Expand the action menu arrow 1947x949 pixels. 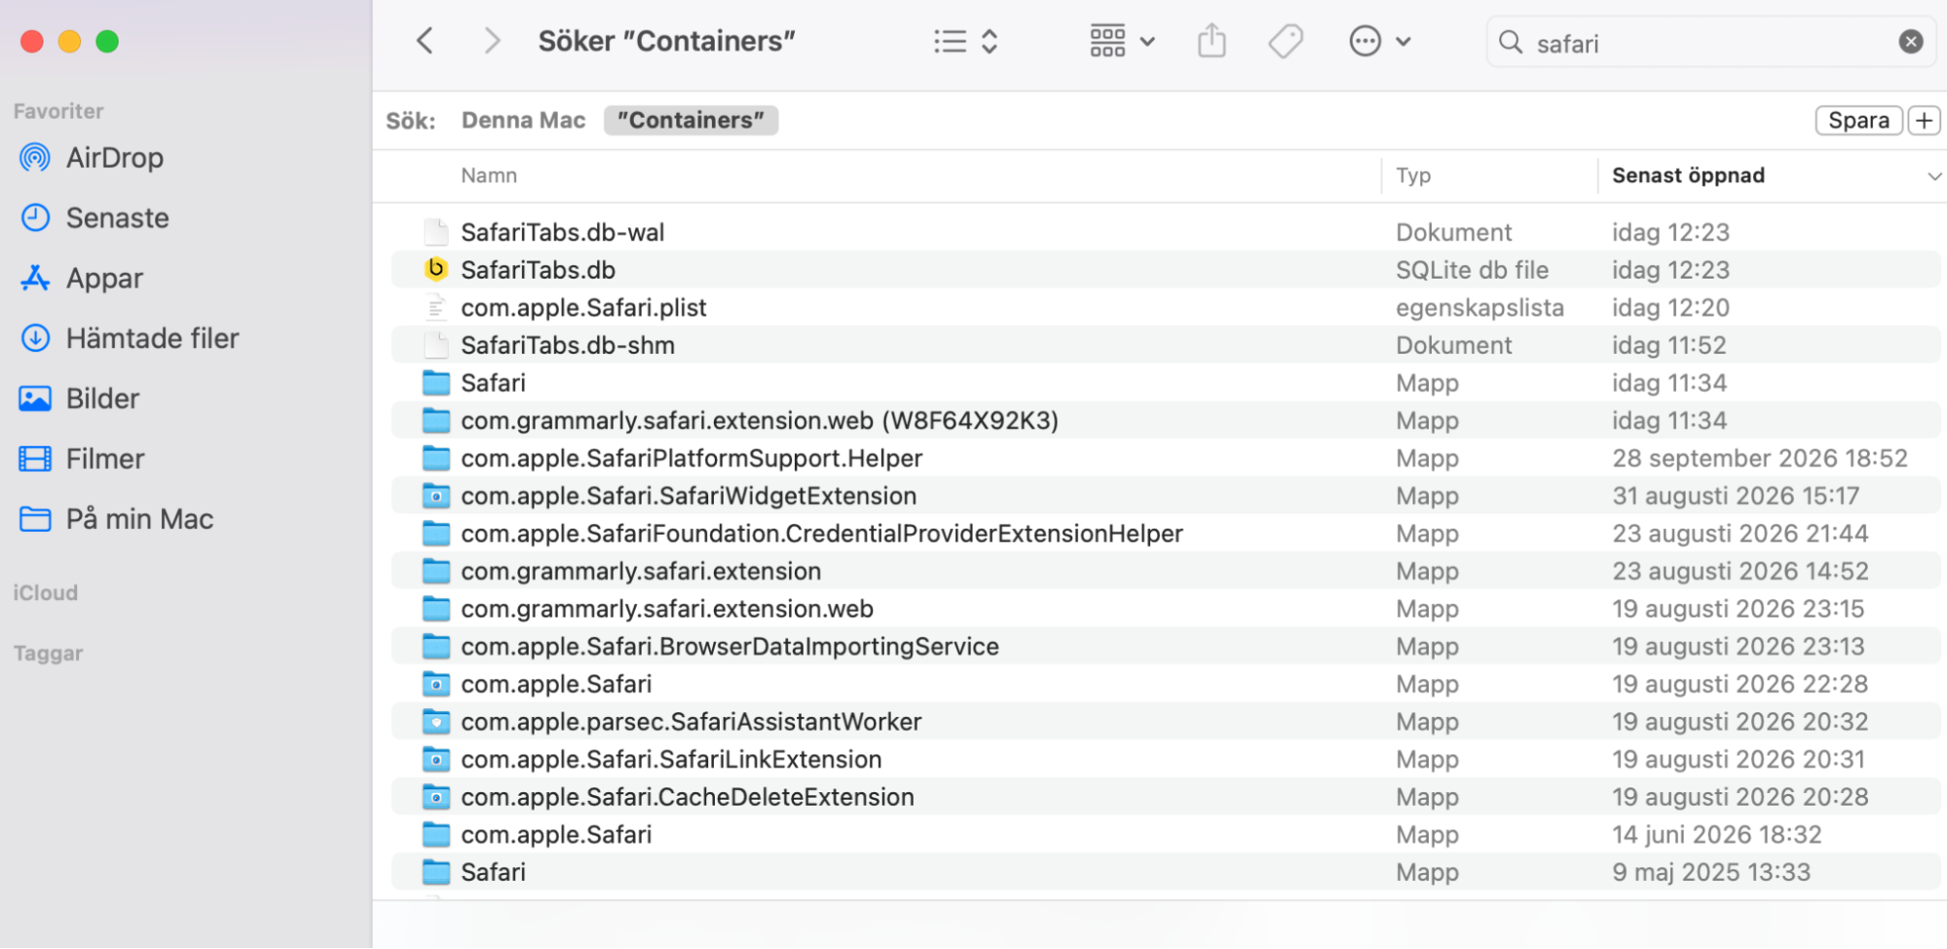[x=1404, y=42]
